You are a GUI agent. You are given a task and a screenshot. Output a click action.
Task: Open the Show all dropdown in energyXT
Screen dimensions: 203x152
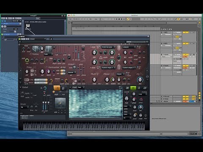click(x=16, y=21)
